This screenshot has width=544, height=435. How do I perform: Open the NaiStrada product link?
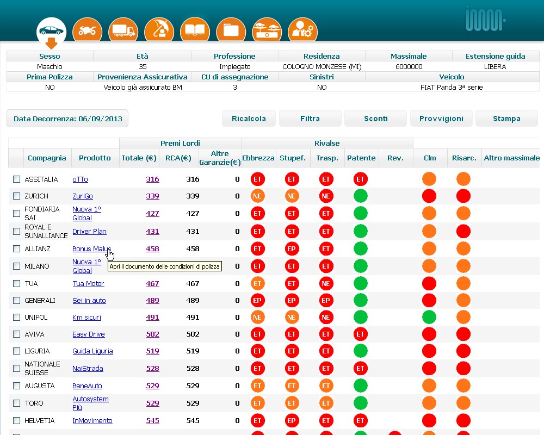tap(88, 369)
